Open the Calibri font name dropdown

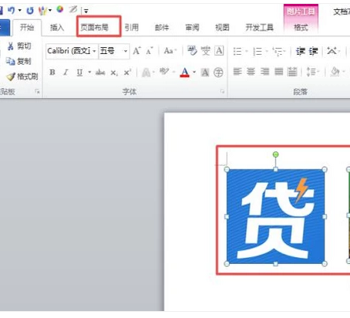point(94,51)
